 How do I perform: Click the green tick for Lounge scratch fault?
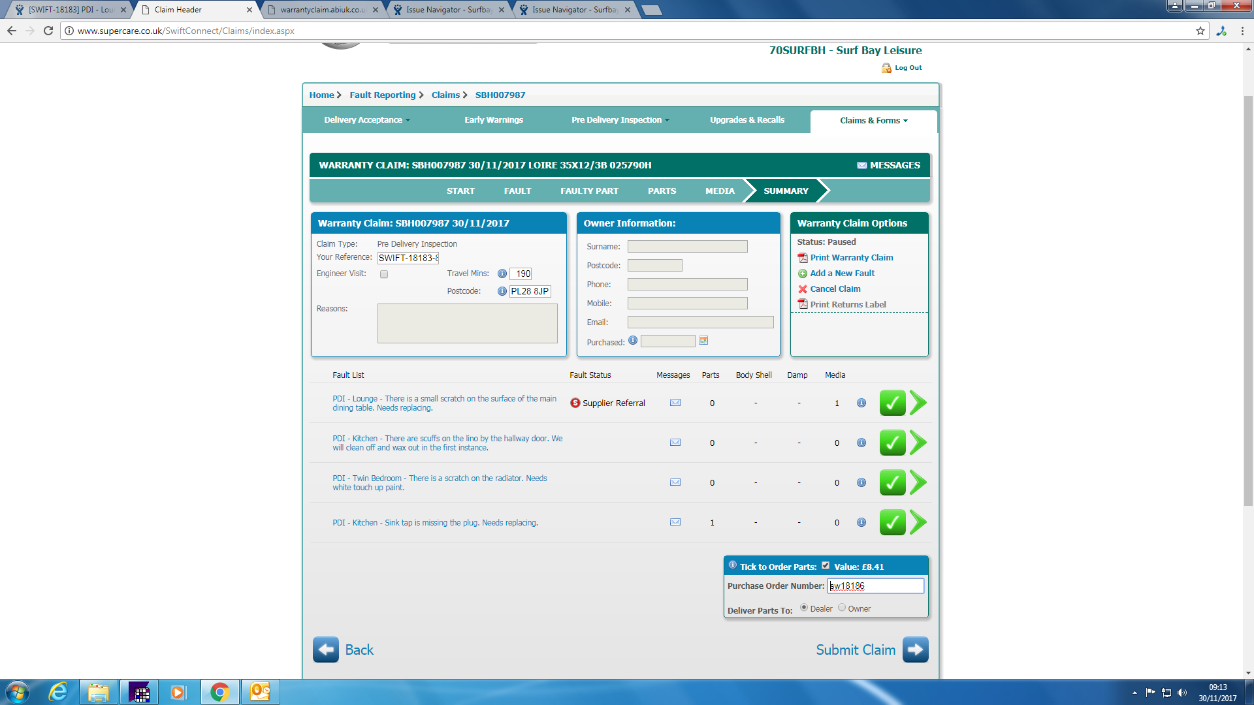click(x=892, y=403)
